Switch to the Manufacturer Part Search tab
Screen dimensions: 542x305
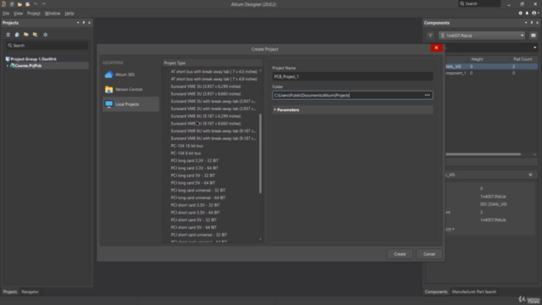pos(474,291)
